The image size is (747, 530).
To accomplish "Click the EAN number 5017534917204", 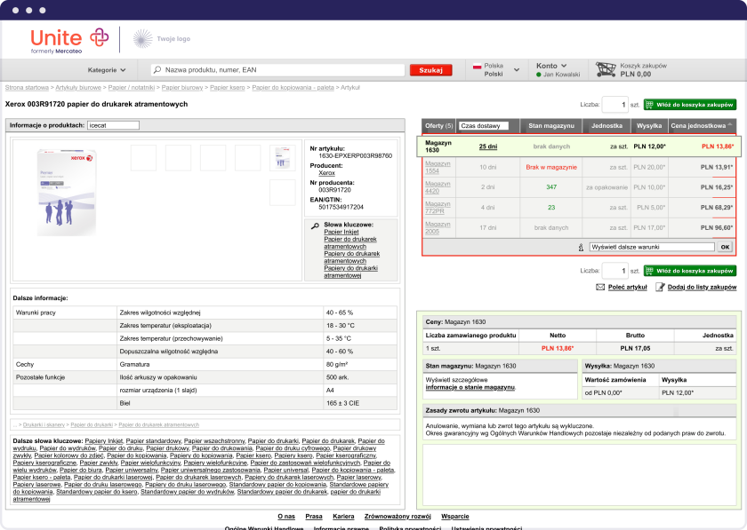I will click(341, 208).
